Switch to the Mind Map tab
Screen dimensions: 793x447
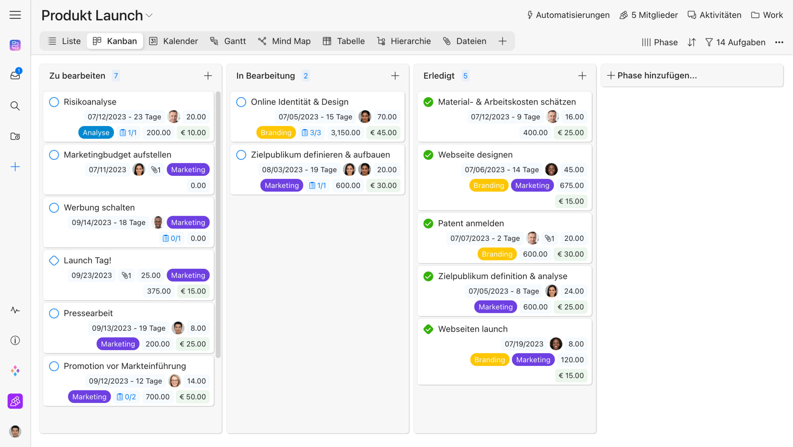(x=284, y=41)
